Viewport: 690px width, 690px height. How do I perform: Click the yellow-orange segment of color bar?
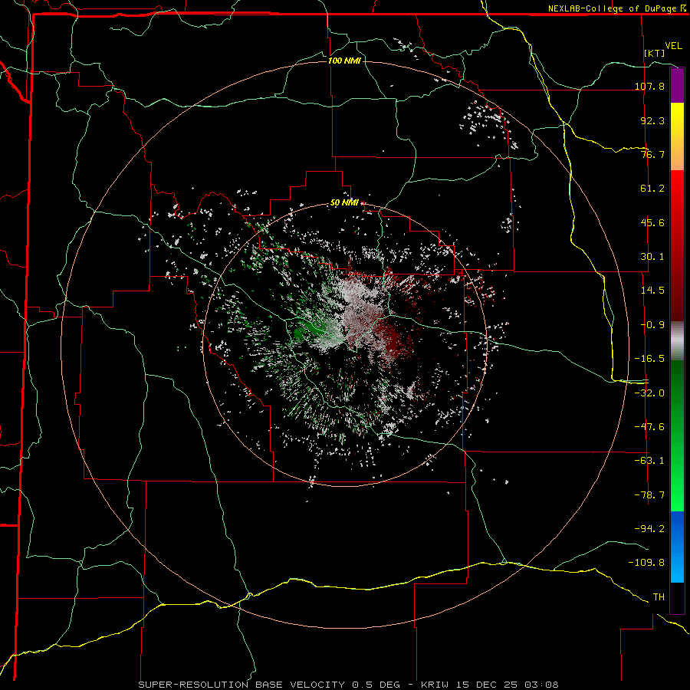click(x=677, y=136)
